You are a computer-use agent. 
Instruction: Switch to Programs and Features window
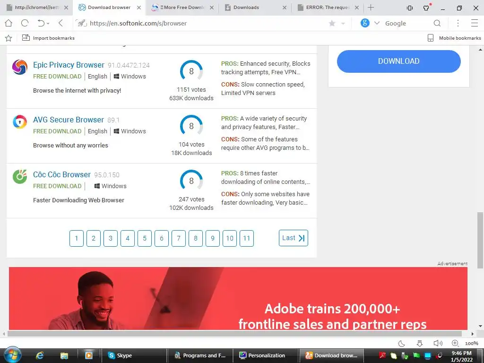pos(200,355)
